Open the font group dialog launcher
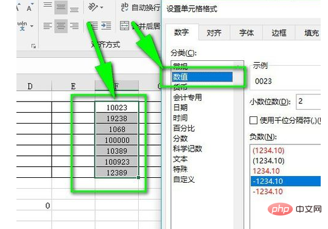328x229 pixels. [x=33, y=46]
